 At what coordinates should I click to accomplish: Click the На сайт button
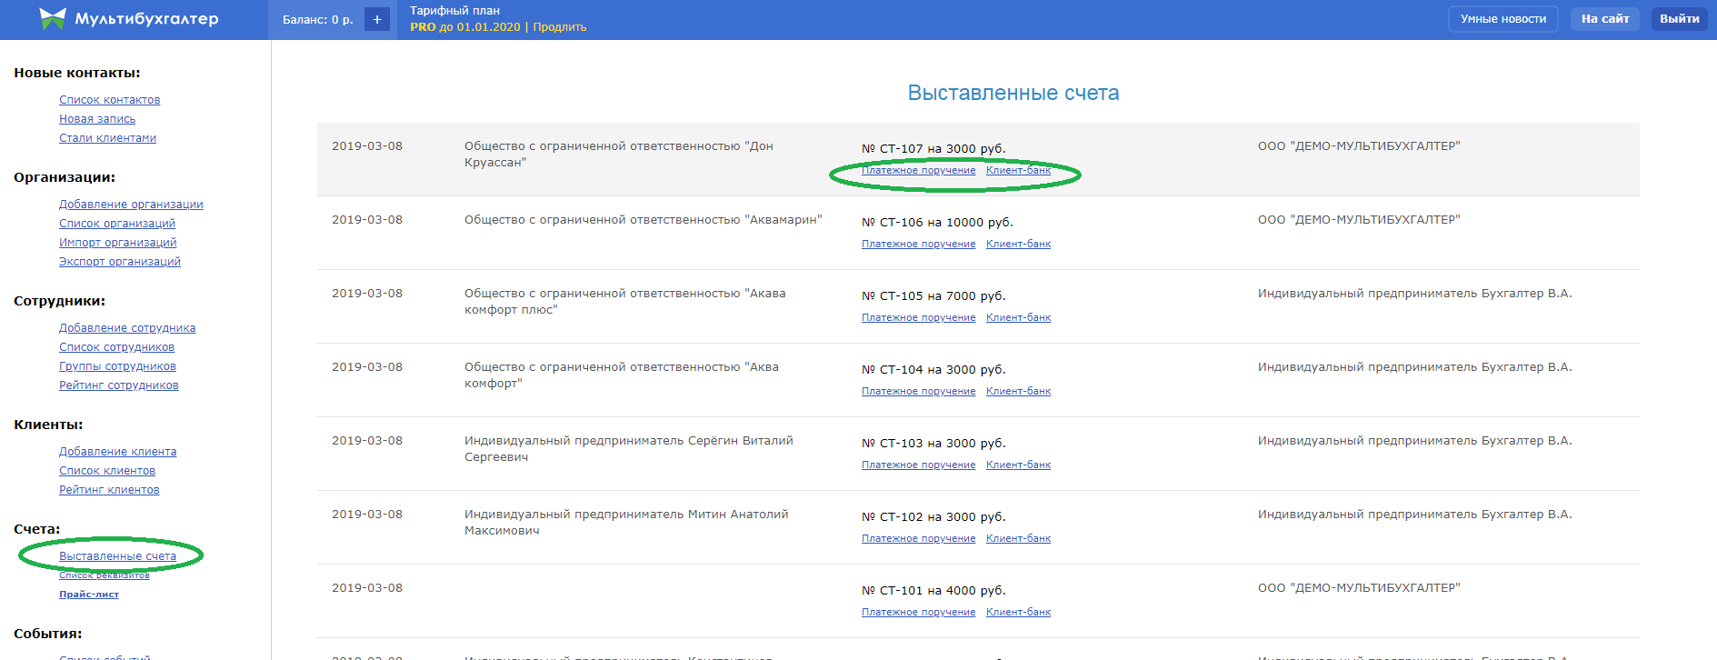tap(1604, 19)
